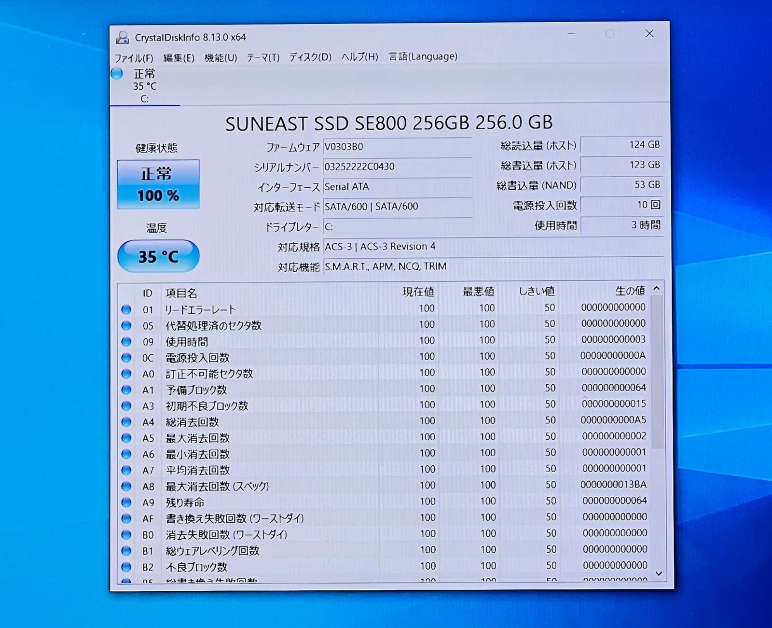Click the total host writes value 123 GB
The width and height of the screenshot is (772, 628).
(621, 165)
